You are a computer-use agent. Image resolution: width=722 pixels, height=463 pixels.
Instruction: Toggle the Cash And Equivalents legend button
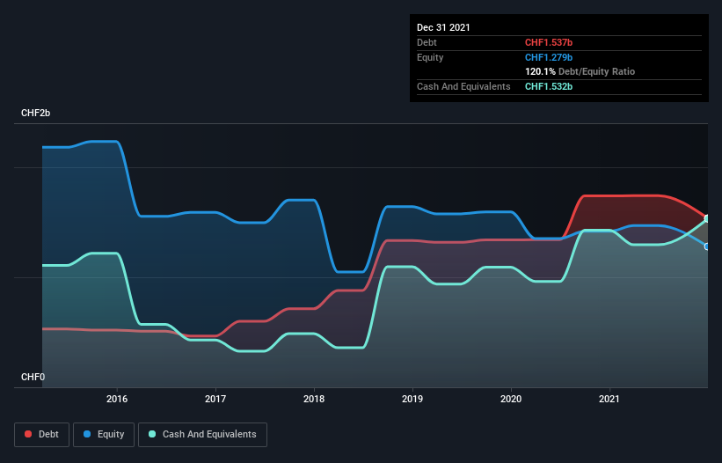(x=202, y=435)
